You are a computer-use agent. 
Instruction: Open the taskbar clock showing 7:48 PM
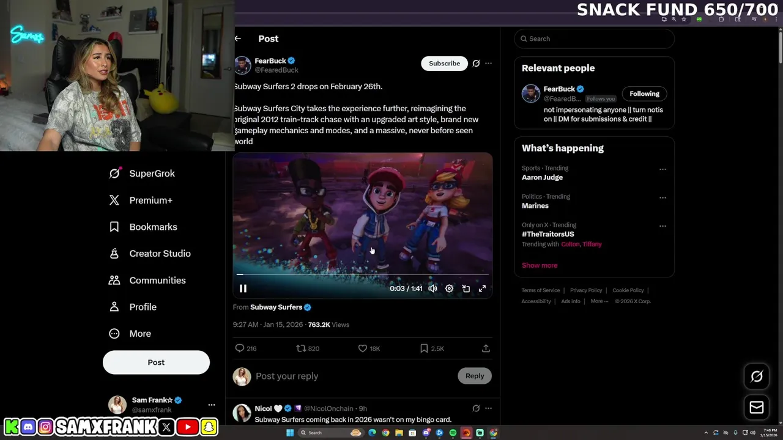[x=770, y=433]
